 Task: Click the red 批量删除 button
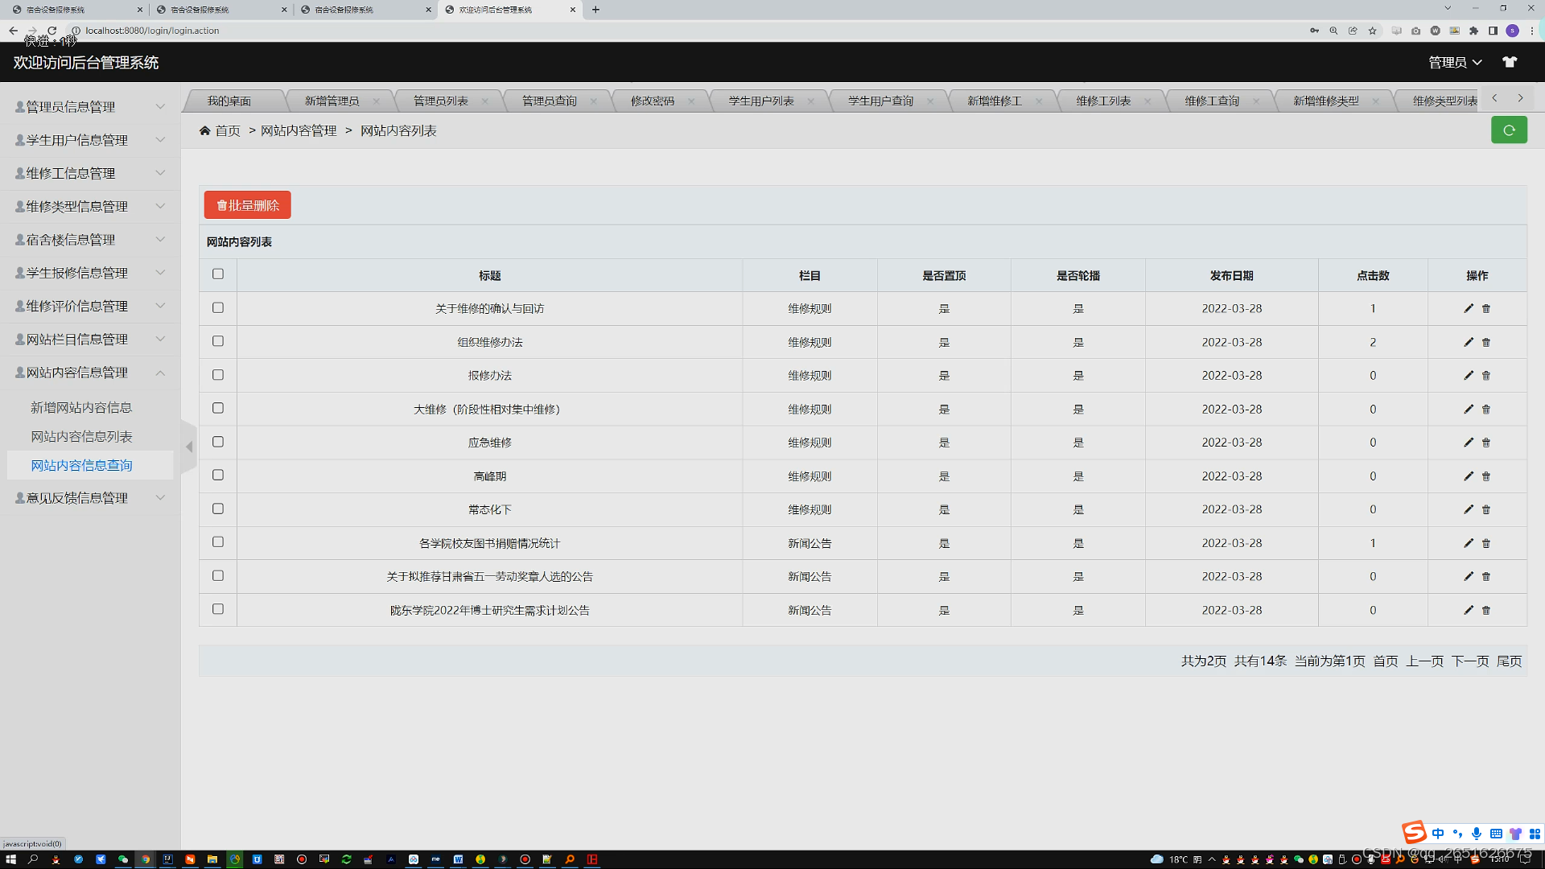pyautogui.click(x=248, y=205)
